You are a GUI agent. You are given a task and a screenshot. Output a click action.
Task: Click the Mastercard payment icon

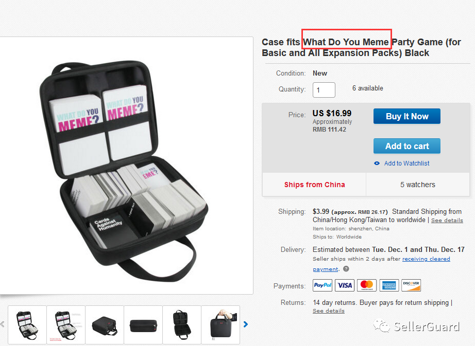(367, 285)
